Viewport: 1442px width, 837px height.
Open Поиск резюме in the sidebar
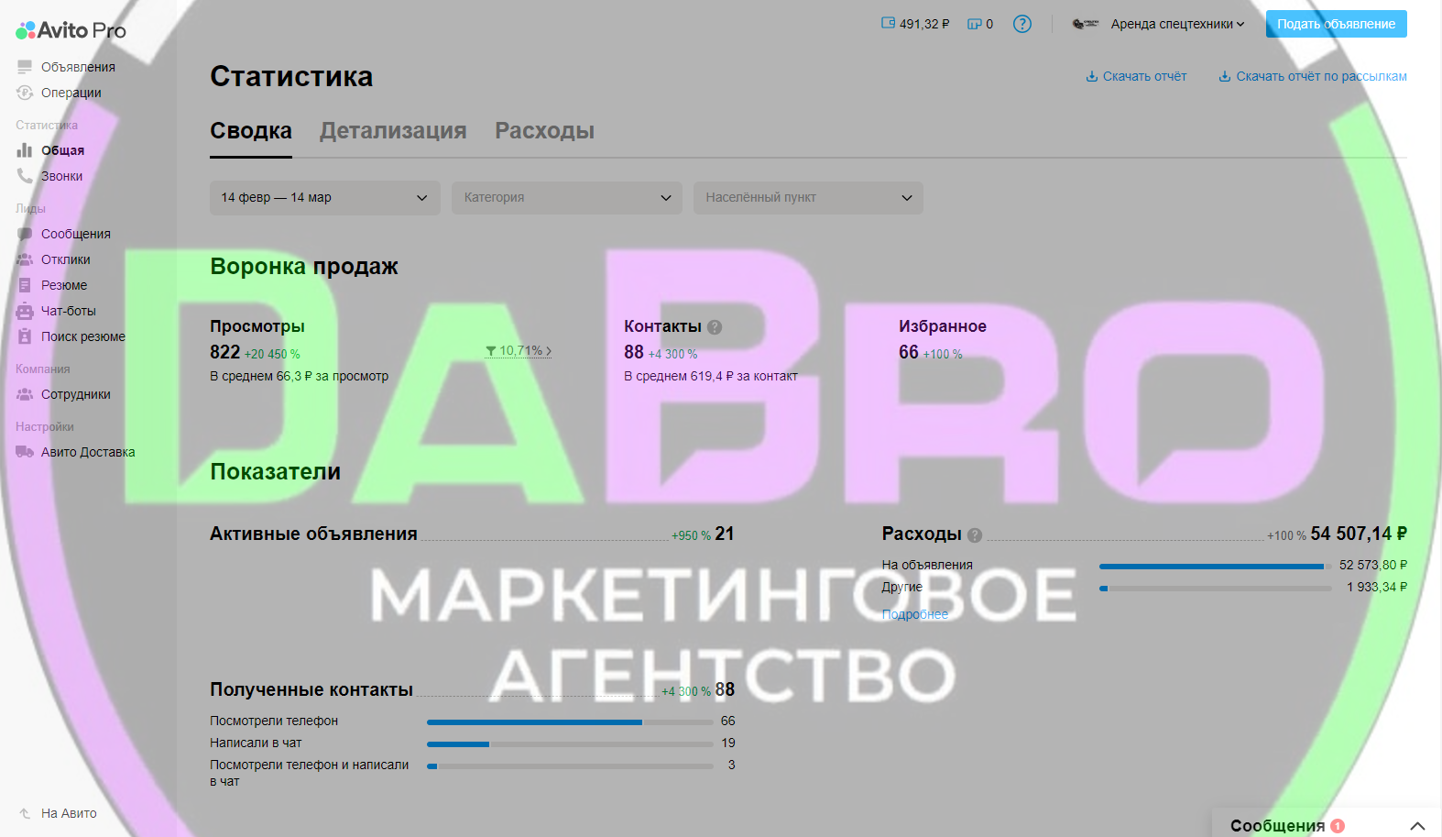click(x=83, y=336)
